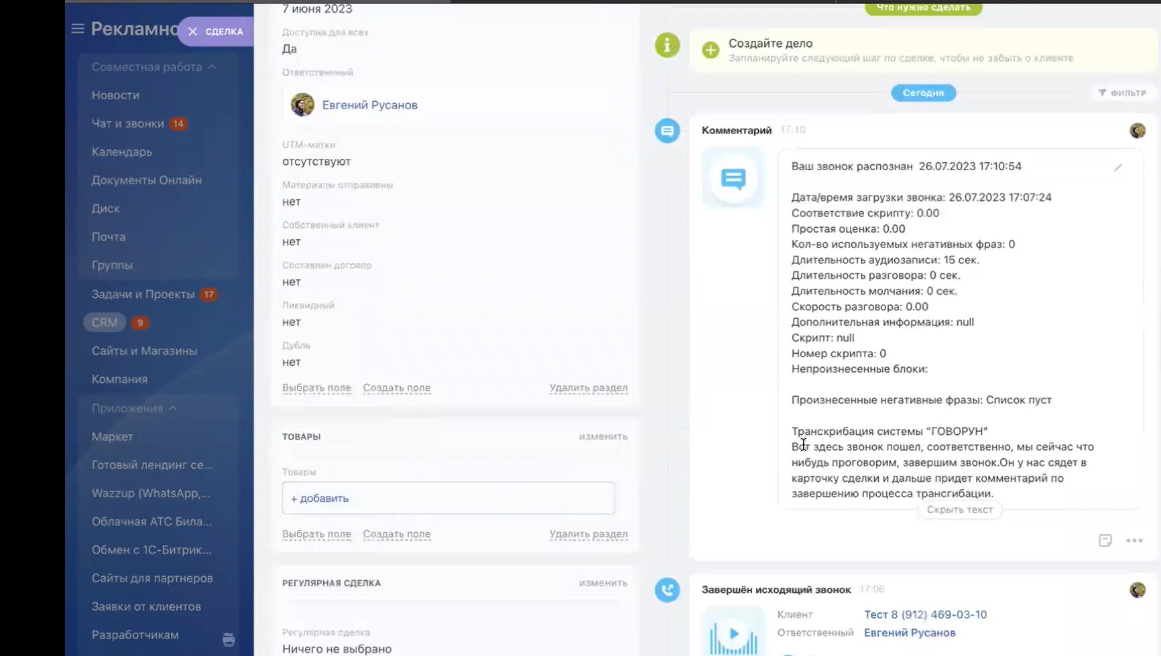Open Облачная АТС Билайн app
The image size is (1161, 656).
[151, 521]
